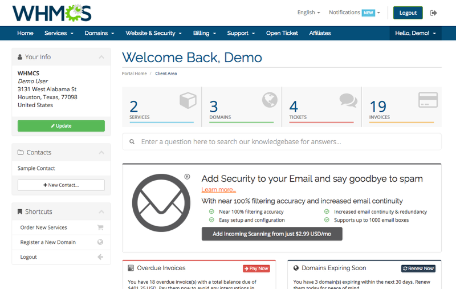Click the calculator icon beside Overdue Invoices
The image size is (456, 289).
pos(131,268)
